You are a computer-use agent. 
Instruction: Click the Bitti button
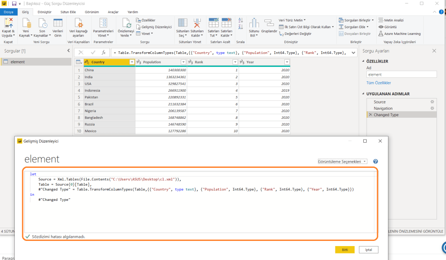click(345, 250)
